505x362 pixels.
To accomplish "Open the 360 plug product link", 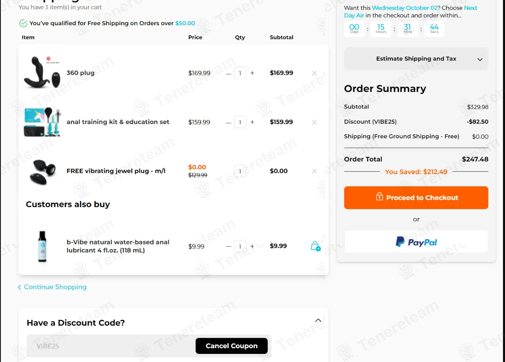I will (x=80, y=73).
